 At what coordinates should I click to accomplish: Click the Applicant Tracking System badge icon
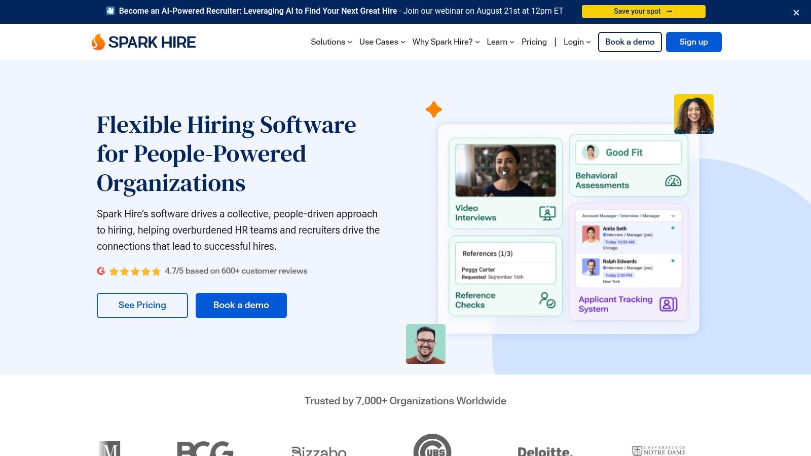coord(668,304)
